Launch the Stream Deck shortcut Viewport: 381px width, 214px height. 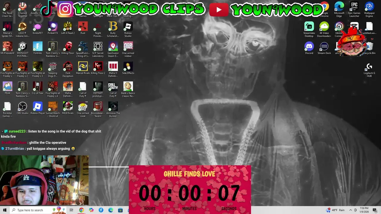pos(324,48)
